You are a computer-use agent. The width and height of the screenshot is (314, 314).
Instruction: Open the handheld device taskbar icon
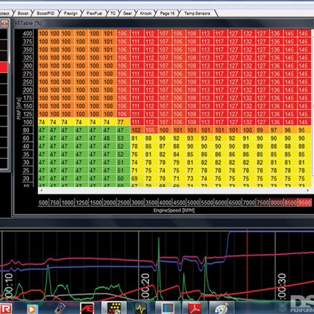tap(60, 308)
